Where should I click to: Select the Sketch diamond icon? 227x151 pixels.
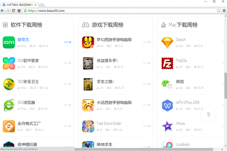[167, 42]
